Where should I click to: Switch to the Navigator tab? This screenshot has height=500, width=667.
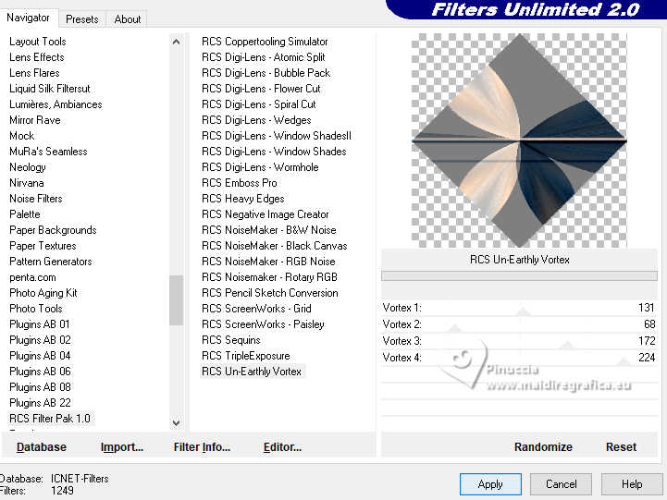28,18
